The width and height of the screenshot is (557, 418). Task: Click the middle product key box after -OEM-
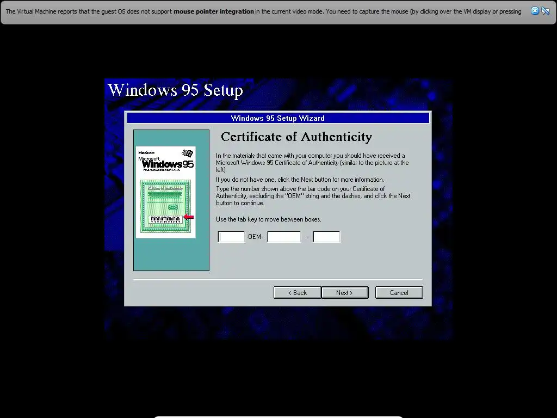(x=284, y=237)
